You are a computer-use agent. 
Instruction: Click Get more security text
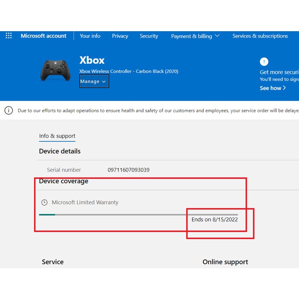tap(279, 72)
